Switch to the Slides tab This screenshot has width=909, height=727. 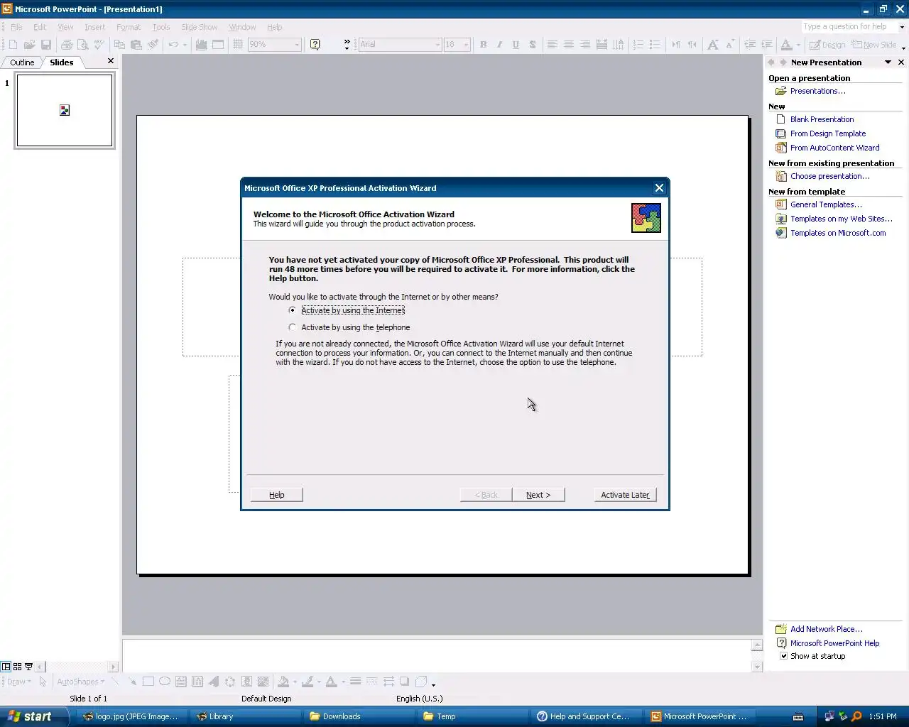[62, 62]
